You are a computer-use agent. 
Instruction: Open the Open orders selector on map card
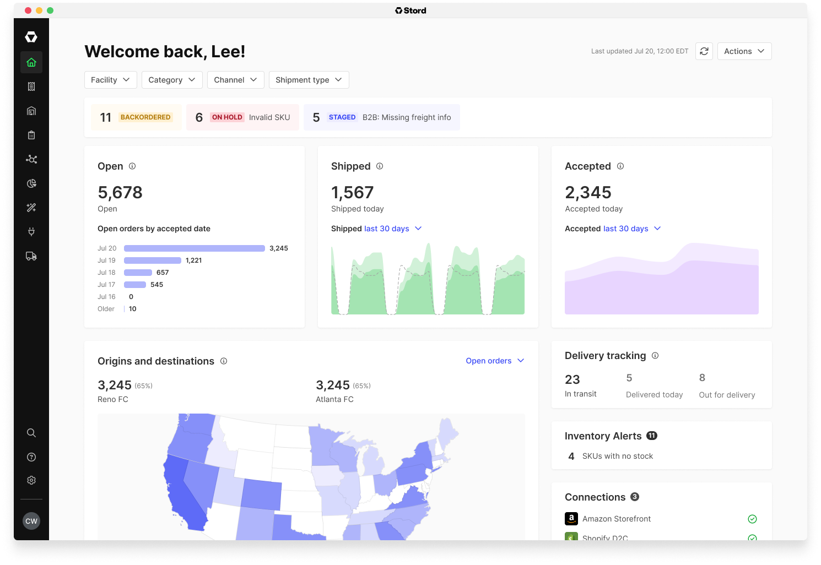coord(495,361)
